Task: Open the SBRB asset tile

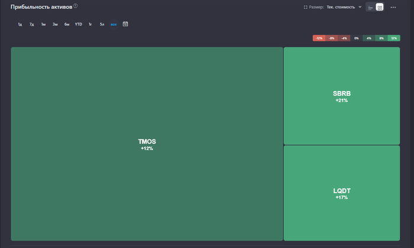Action: 342,96
